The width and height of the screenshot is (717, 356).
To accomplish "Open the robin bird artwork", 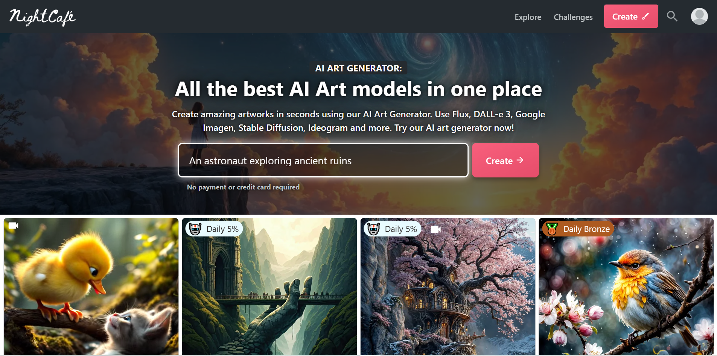I will (x=626, y=287).
